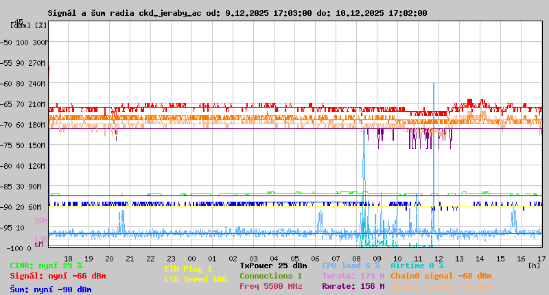
Task: Click the y-axis label '-60 80 240M'
Action: 23,84
